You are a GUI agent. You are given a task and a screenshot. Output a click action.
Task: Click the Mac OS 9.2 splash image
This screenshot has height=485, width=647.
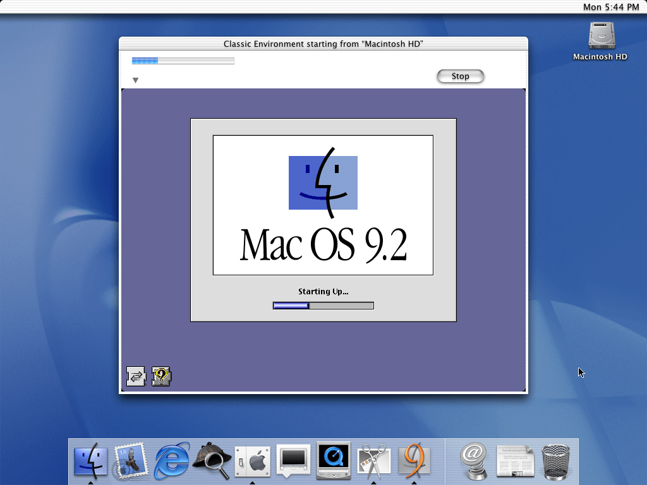point(323,205)
